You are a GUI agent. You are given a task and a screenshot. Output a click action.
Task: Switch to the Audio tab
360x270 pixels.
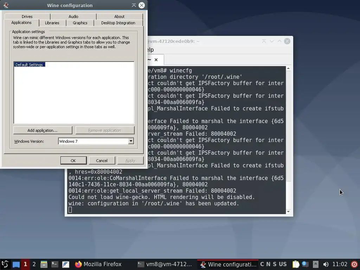click(73, 17)
